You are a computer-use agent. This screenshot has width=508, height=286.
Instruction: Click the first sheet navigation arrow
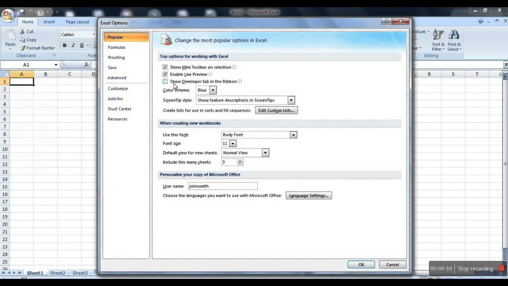tap(4, 273)
